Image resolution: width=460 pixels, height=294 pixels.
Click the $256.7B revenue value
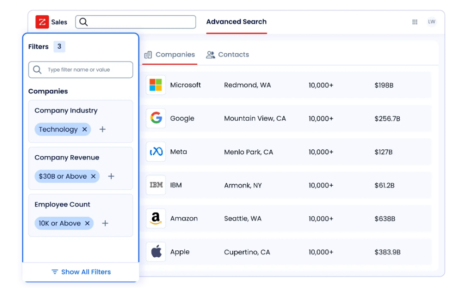coord(387,119)
